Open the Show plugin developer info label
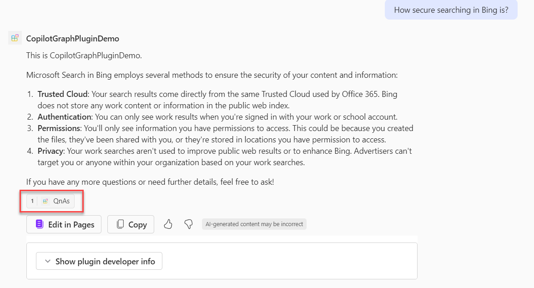This screenshot has height=288, width=534. click(105, 262)
